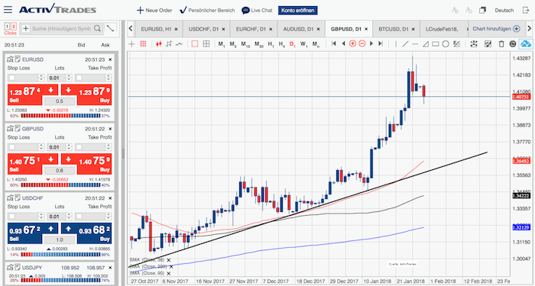Select rectangle drawing tool
This screenshot has height=286, width=535.
coord(436,43)
